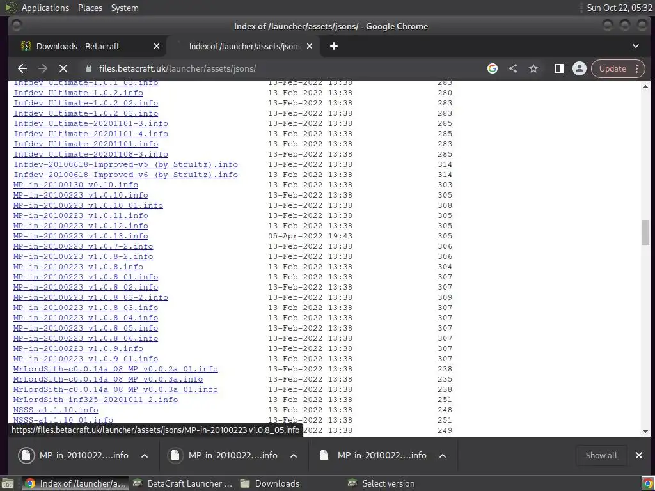Open MP-in-20100223 v1.0.13.info link

coord(81,236)
